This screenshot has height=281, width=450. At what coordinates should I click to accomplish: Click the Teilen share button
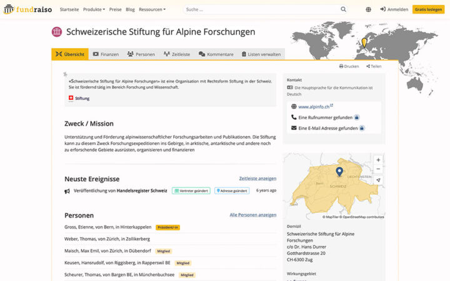[374, 66]
